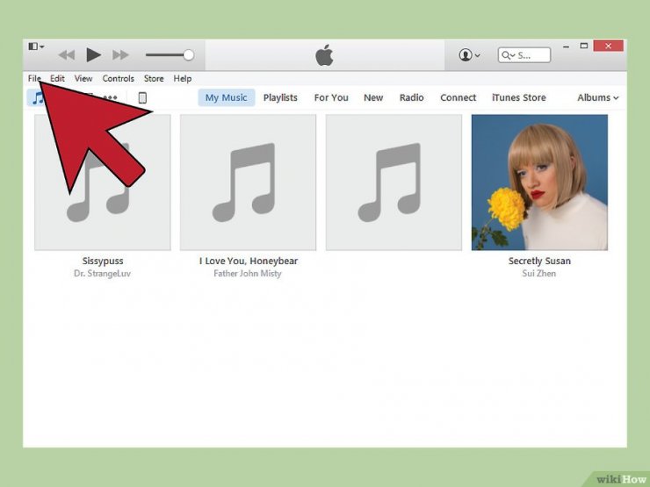
Task: Open the View menu
Action: coord(83,78)
